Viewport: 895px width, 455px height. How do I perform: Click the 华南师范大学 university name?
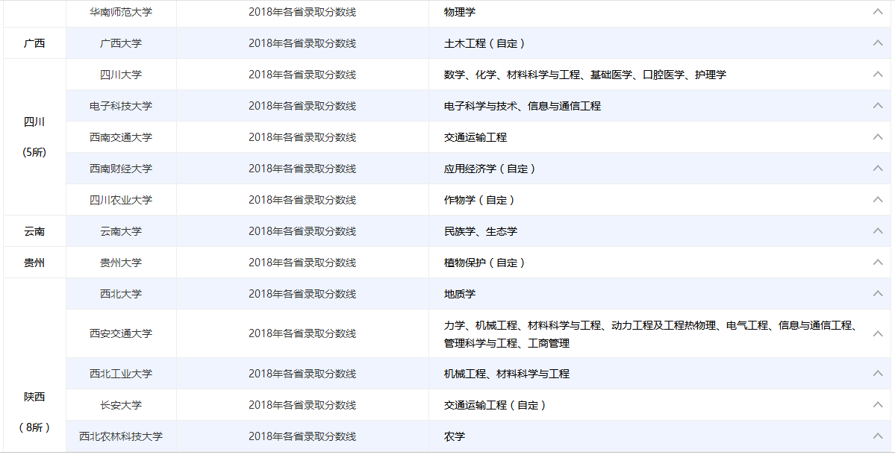[x=121, y=12]
